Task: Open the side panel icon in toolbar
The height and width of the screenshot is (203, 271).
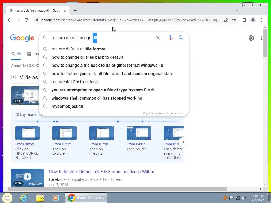Action: tap(244, 20)
